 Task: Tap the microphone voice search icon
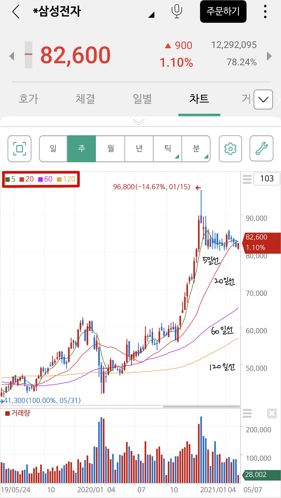[177, 11]
